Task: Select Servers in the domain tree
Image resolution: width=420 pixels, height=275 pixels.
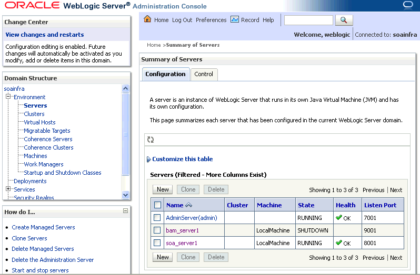Action: click(x=35, y=105)
